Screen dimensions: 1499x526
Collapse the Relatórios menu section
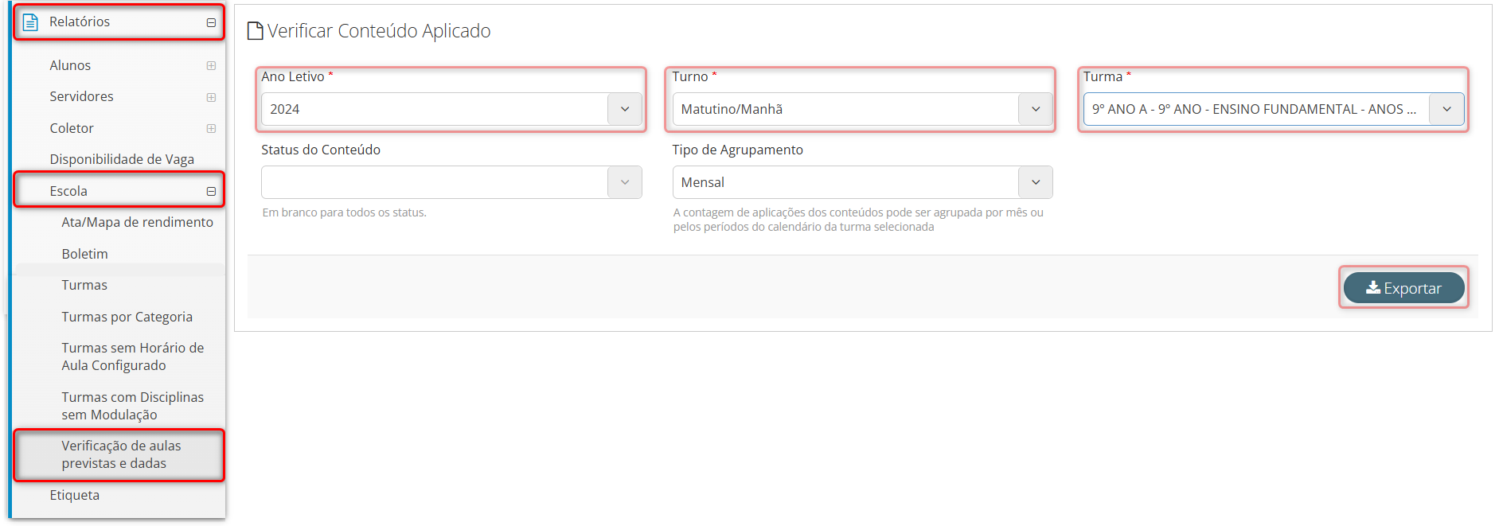(x=211, y=22)
